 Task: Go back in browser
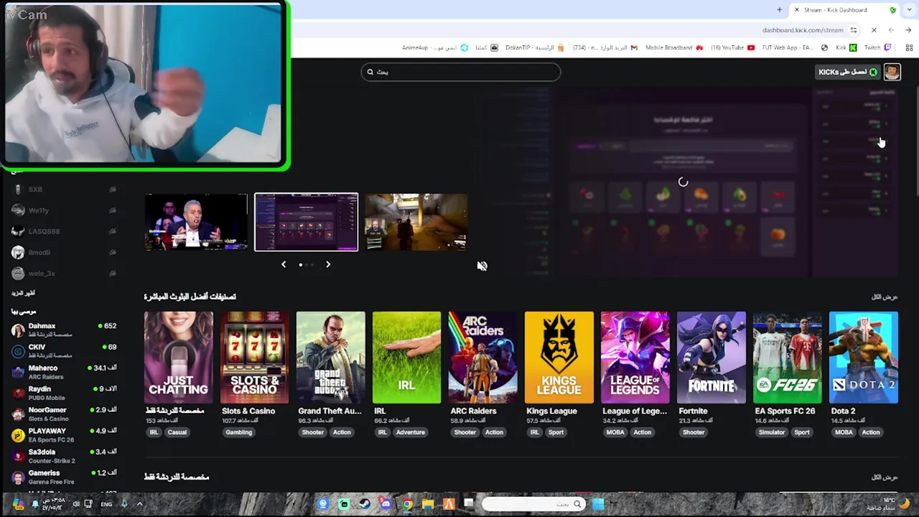908,30
